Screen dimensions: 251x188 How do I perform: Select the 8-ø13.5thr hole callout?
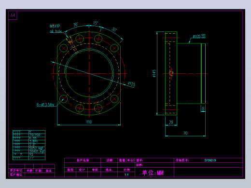[45, 105]
